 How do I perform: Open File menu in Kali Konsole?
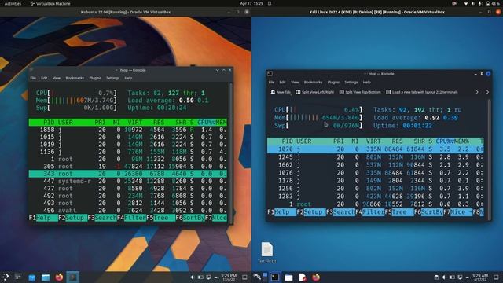coord(271,82)
